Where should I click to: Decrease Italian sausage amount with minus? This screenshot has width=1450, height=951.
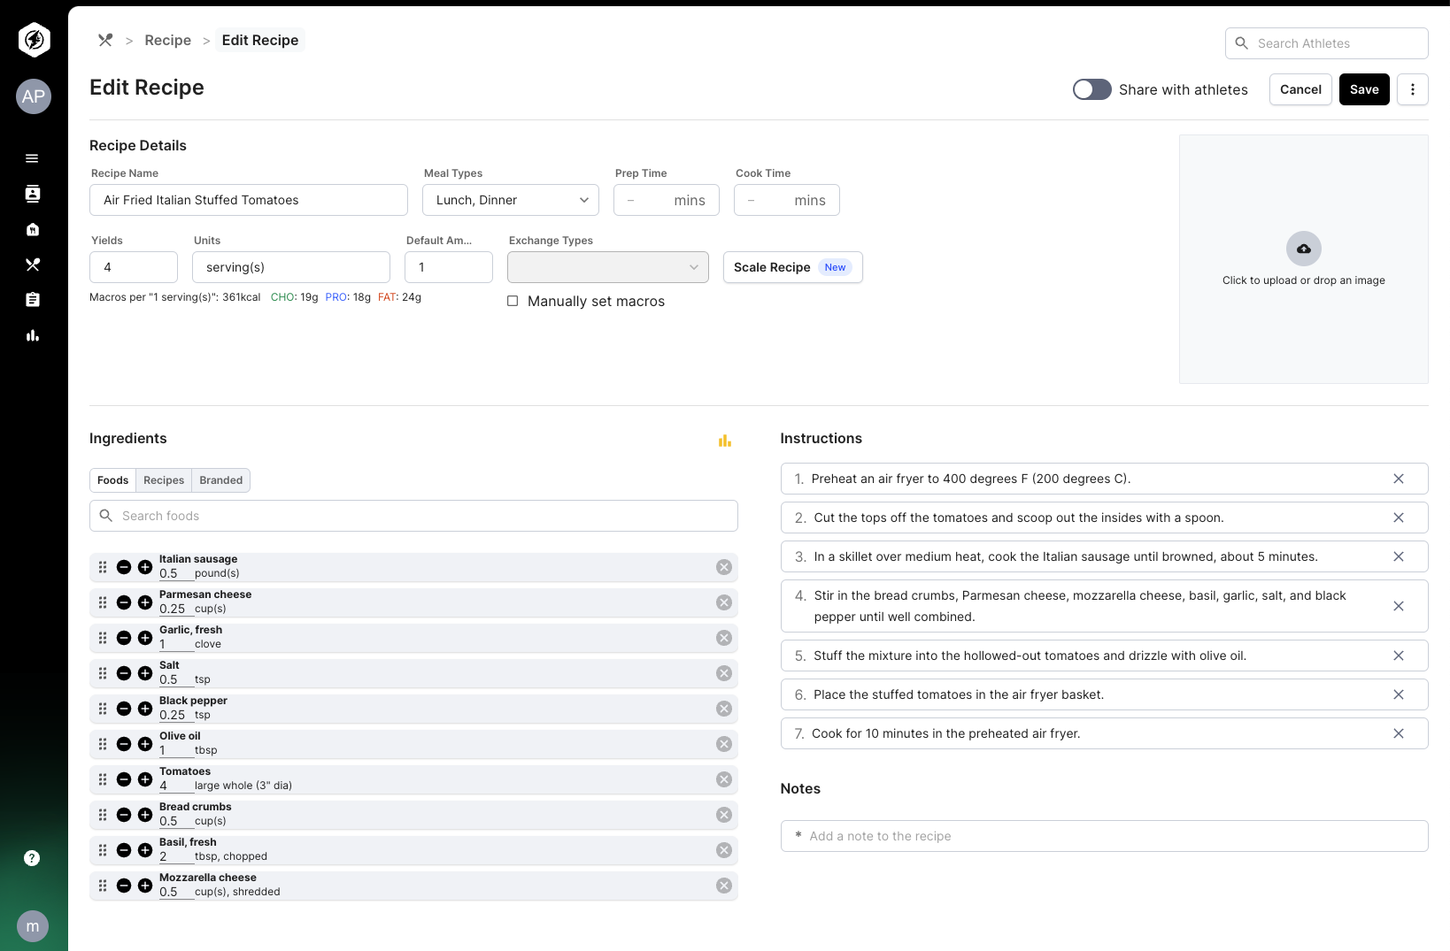click(x=124, y=567)
